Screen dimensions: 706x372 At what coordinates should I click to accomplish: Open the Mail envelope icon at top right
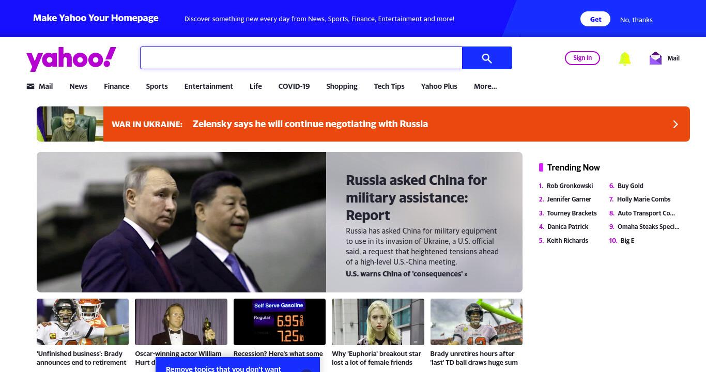pos(655,58)
